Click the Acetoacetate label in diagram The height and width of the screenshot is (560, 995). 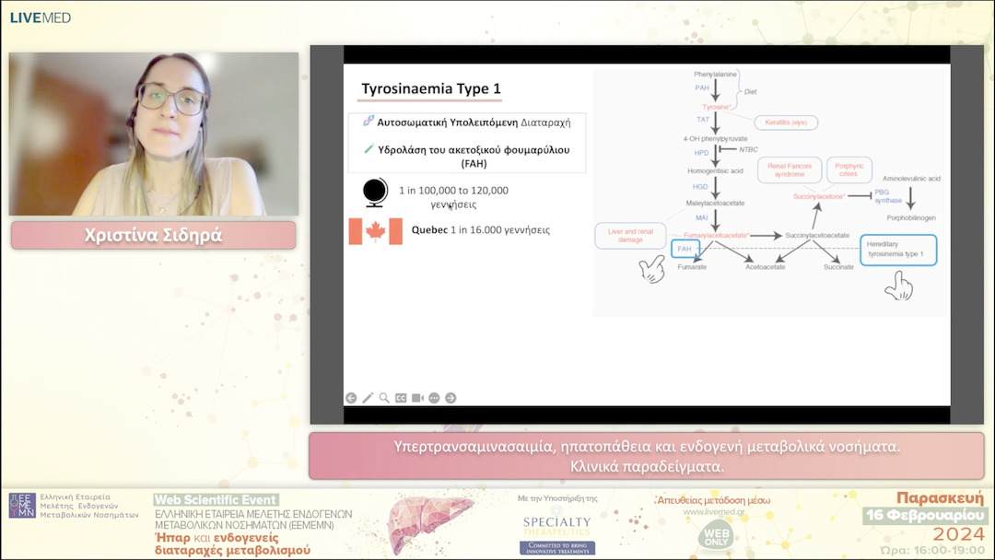(x=766, y=267)
